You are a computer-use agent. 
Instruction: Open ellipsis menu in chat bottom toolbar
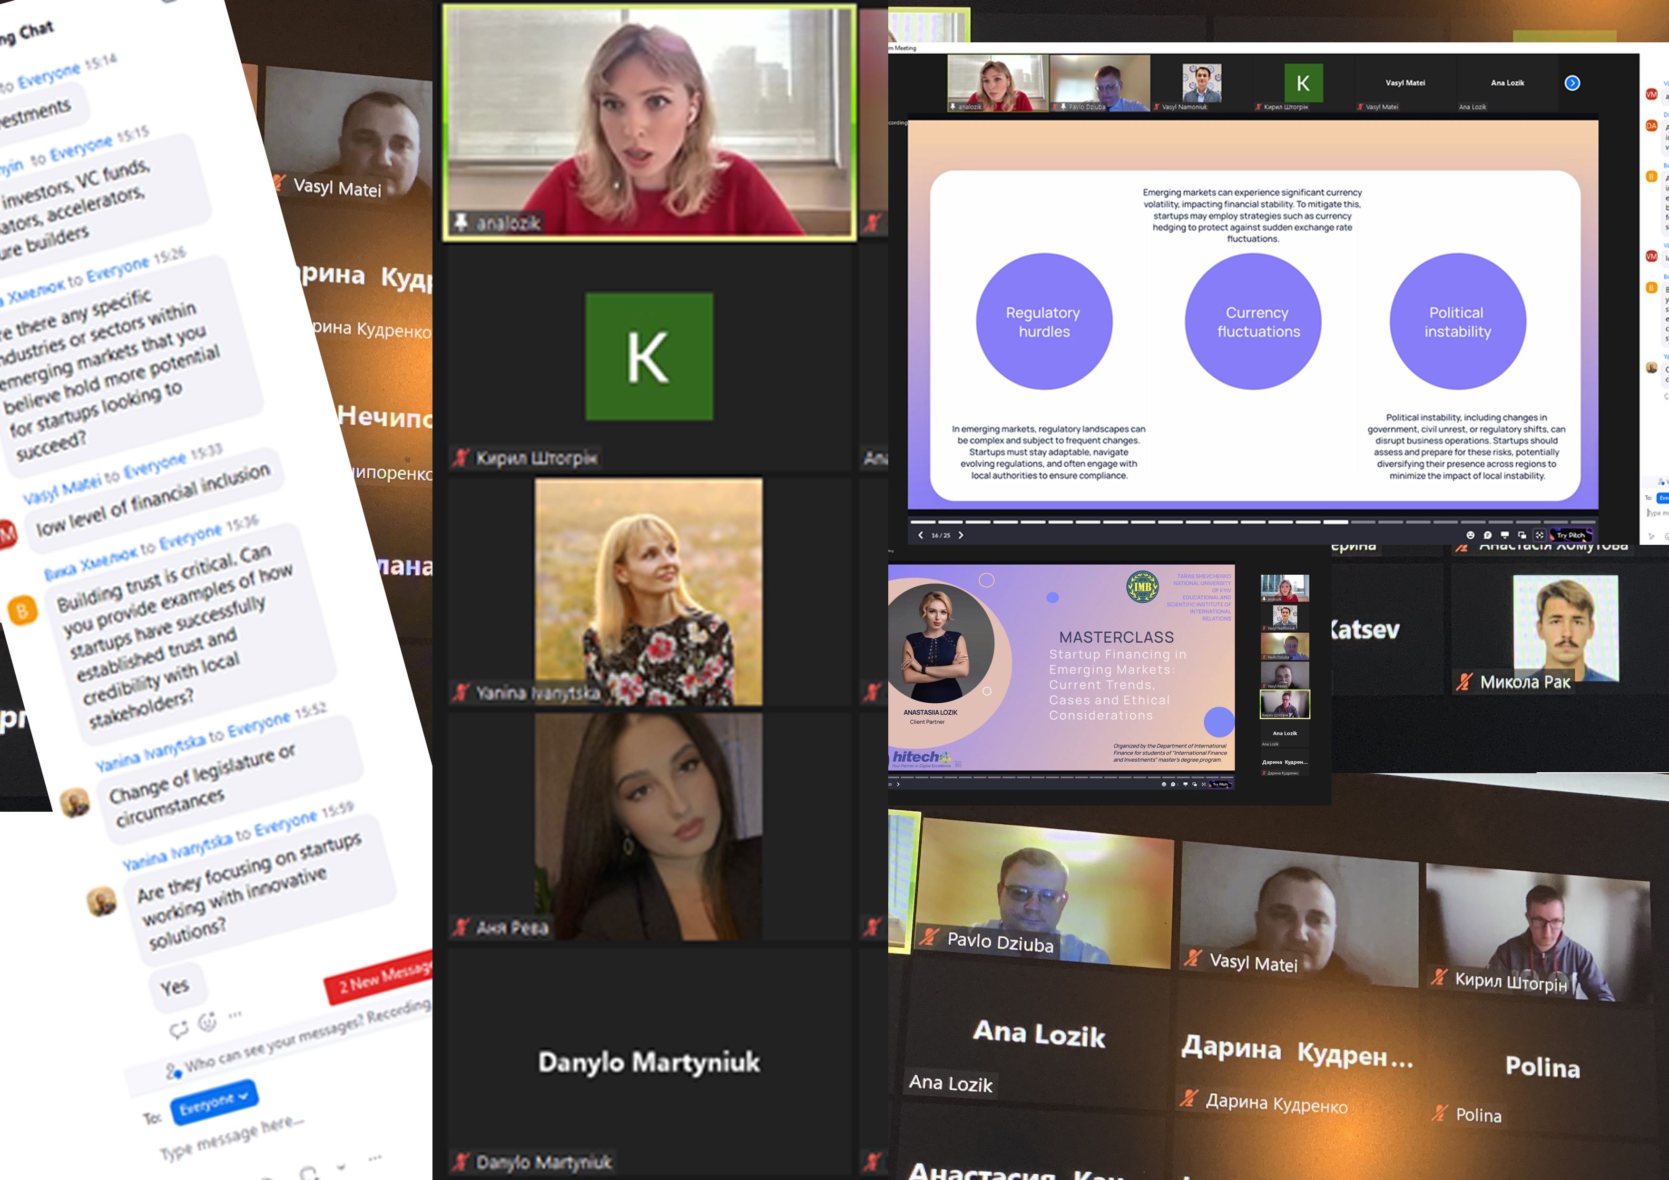pos(374,1158)
